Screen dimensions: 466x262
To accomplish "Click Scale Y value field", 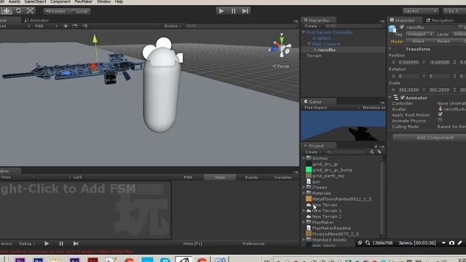I will click(x=439, y=90).
